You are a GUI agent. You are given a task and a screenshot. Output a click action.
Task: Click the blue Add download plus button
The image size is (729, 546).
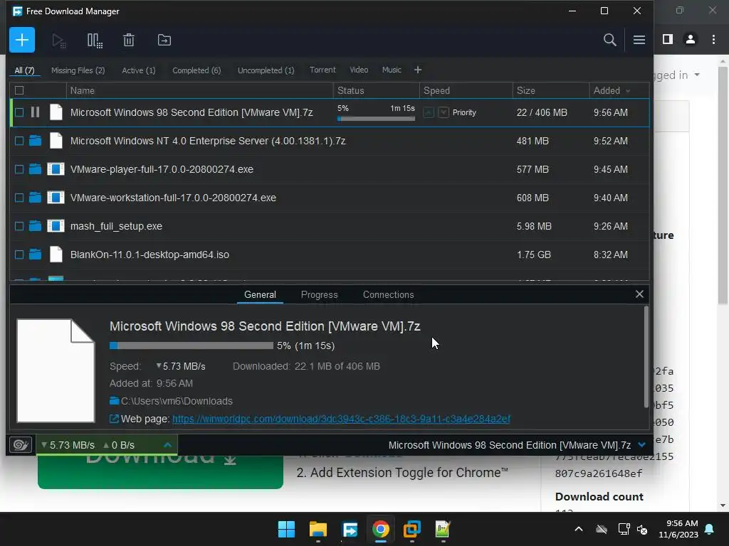coord(22,40)
